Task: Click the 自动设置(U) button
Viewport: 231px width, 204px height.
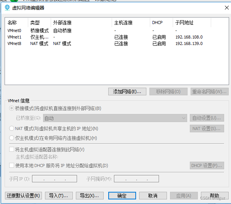Action: pyautogui.click(x=207, y=118)
